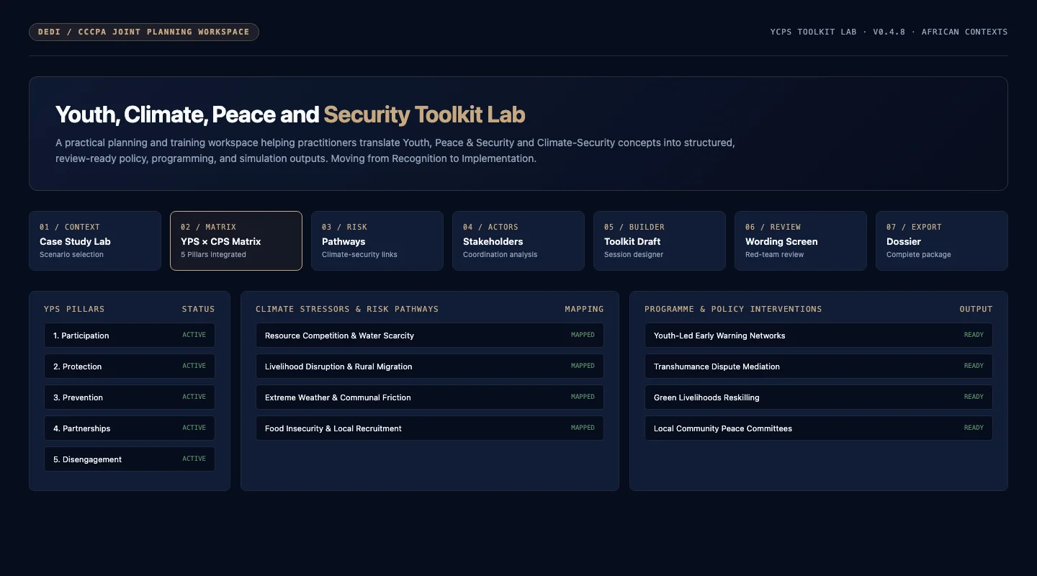Click the 'STATUS' column header

[198, 309]
